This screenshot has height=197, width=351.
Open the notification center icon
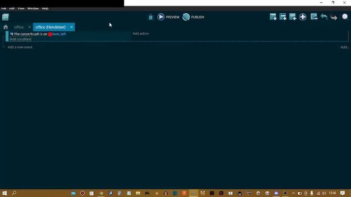tap(342, 193)
